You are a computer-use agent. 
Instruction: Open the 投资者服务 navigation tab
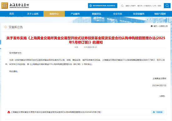139,14
